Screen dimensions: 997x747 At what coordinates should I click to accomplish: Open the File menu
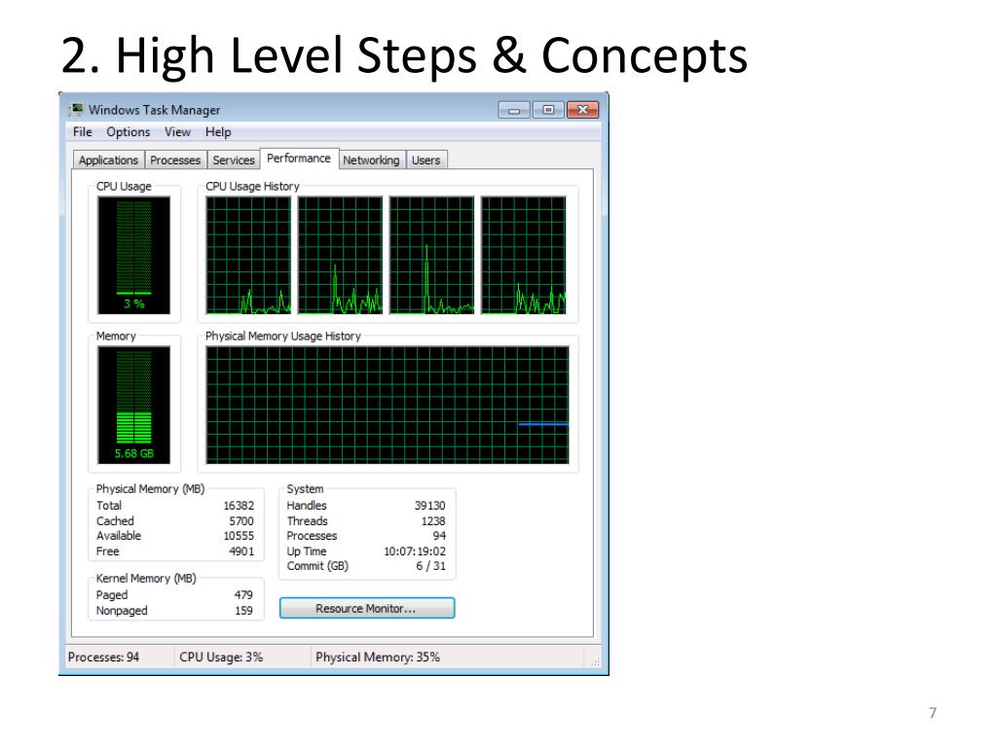pos(83,132)
